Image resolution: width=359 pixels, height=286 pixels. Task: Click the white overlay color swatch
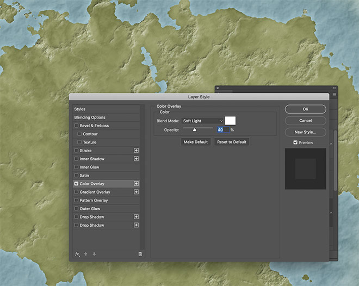pyautogui.click(x=230, y=121)
